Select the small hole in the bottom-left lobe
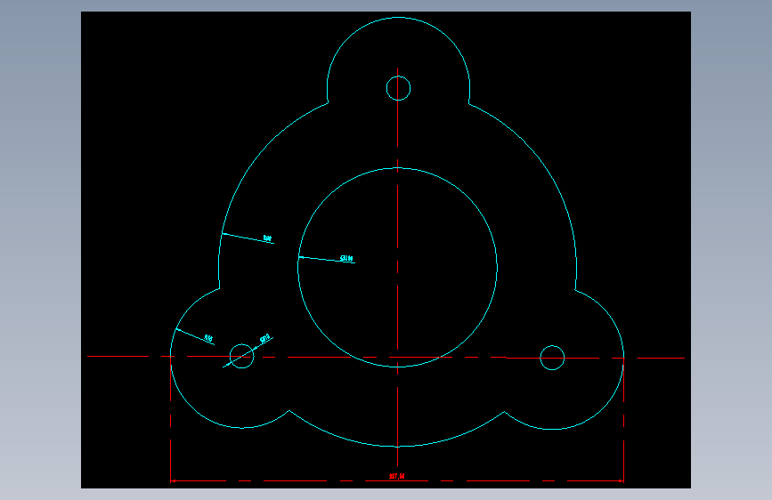Image resolution: width=772 pixels, height=500 pixels. click(x=241, y=356)
